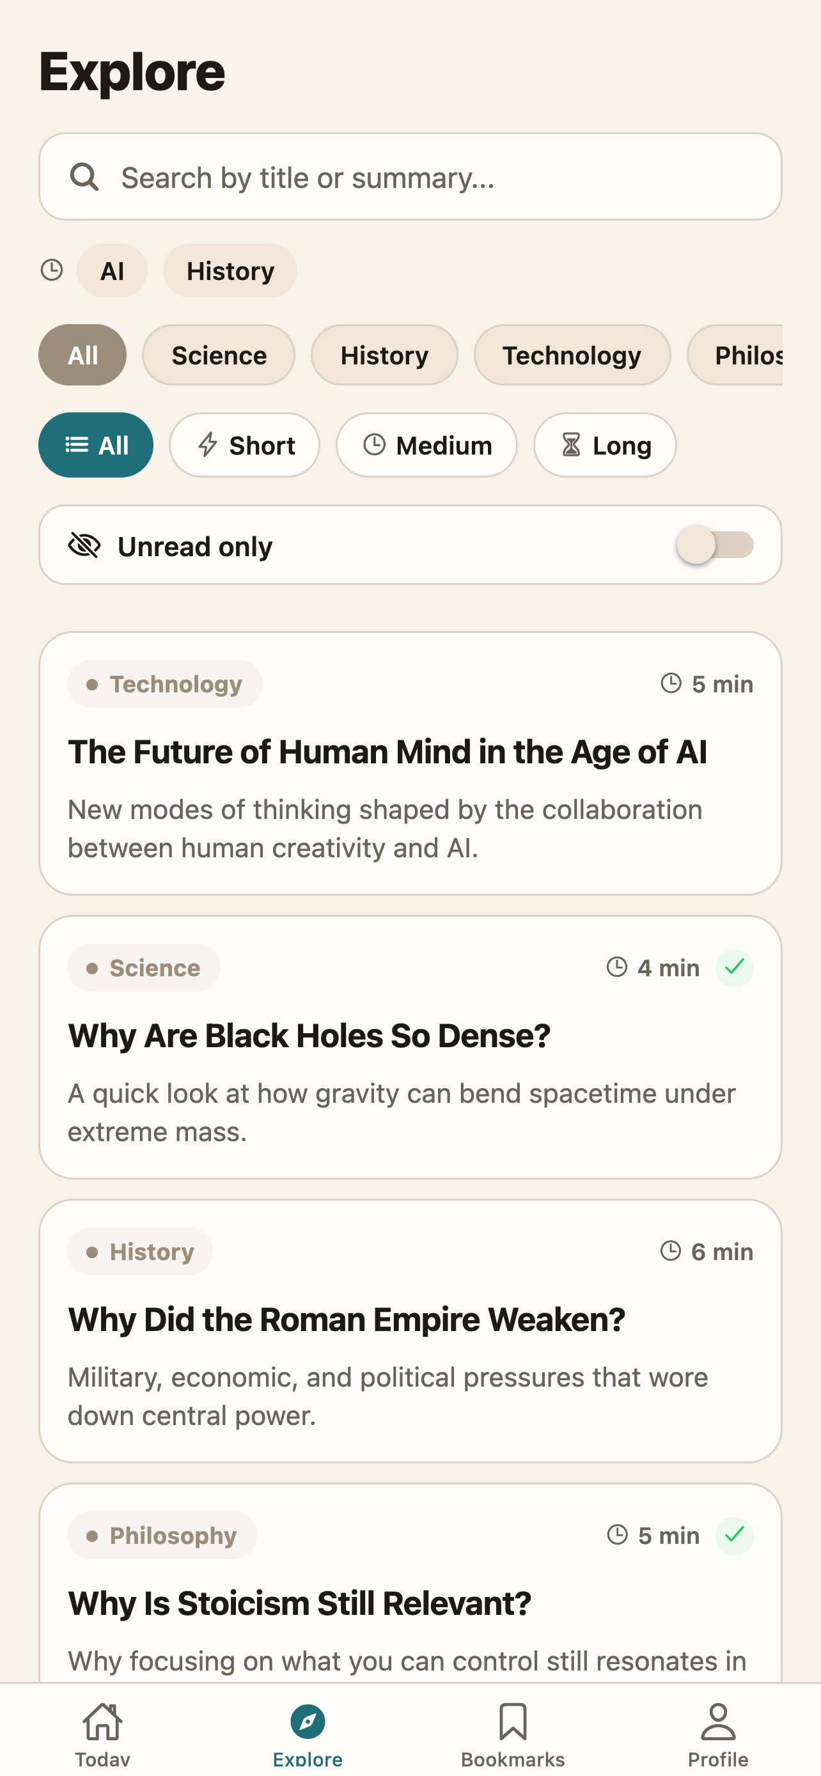Toggle the Unread only switch
Screen dimensions: 821x1776
click(715, 545)
